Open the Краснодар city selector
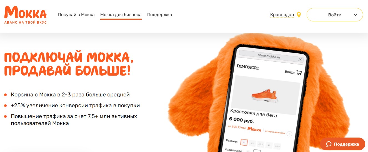This screenshot has height=152, width=368. coord(282,15)
